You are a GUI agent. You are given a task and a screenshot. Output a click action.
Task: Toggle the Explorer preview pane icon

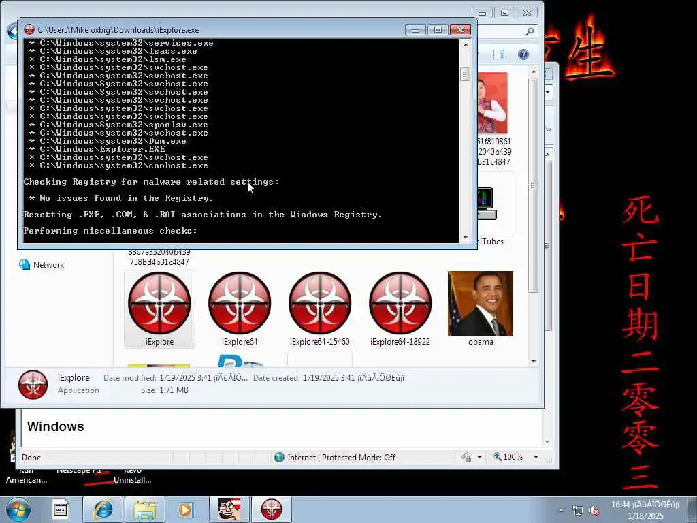pyautogui.click(x=499, y=54)
